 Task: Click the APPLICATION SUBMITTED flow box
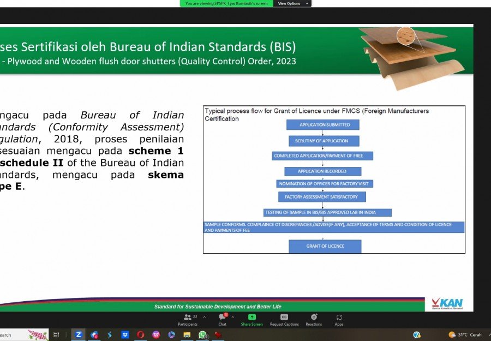click(323, 124)
